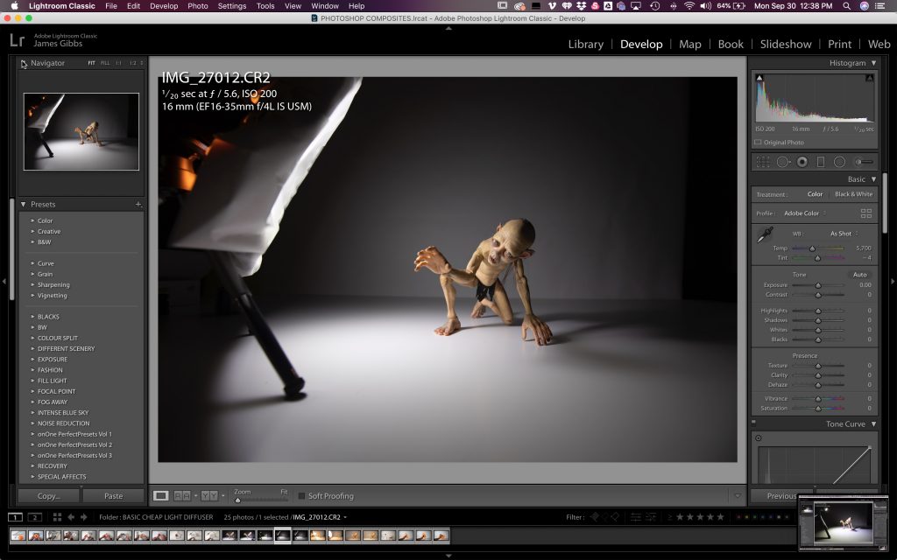Switch to the Map module
Image resolution: width=897 pixels, height=560 pixels.
690,44
